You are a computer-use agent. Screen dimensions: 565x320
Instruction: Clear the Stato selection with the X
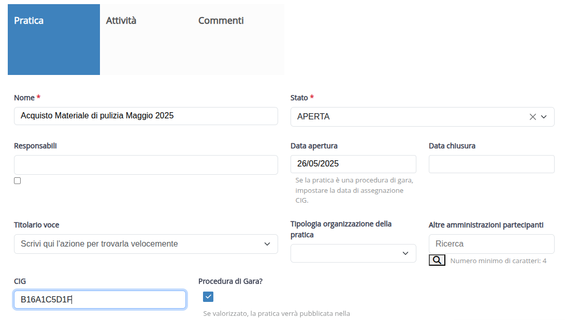[532, 117]
